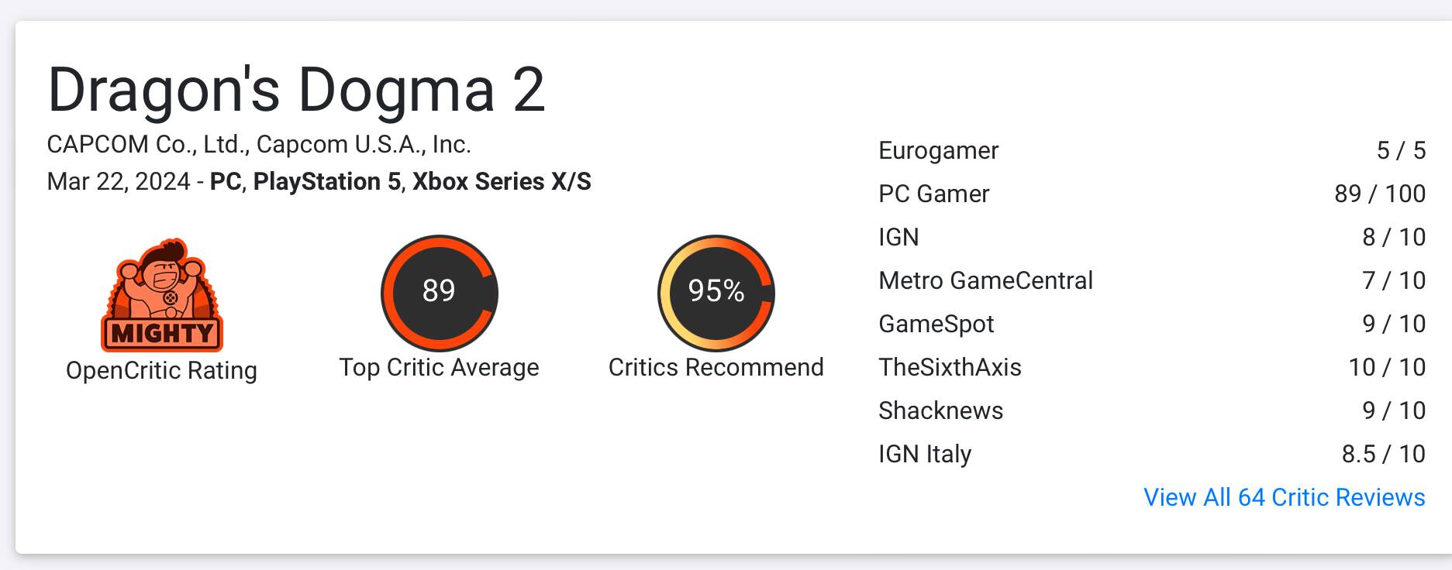
Task: Click TheSixthAxis 10 / 10 score
Action: pos(1386,367)
